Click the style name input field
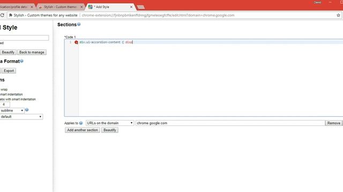Screen dimensions: 343x192 click(x=24, y=38)
